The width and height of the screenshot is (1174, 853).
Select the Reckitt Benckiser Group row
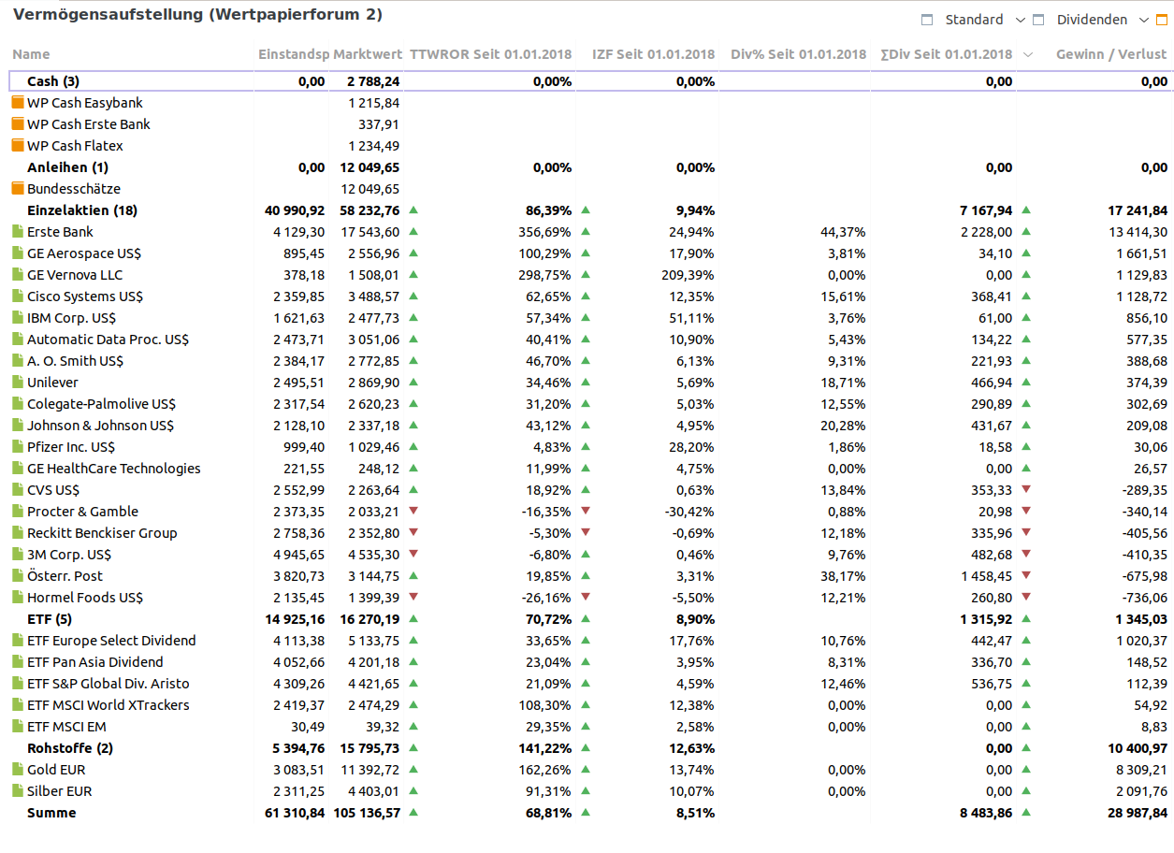[x=590, y=533]
